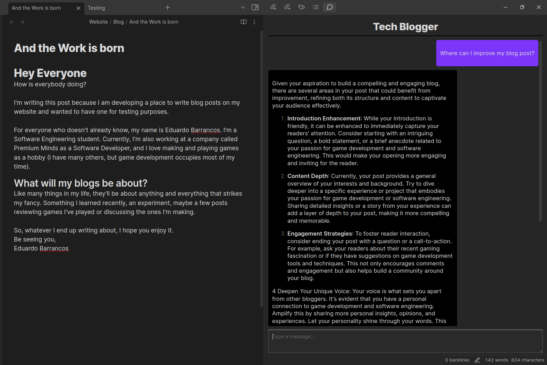
Task: Click the editor's vertical scrollbar
Action: tap(261, 169)
